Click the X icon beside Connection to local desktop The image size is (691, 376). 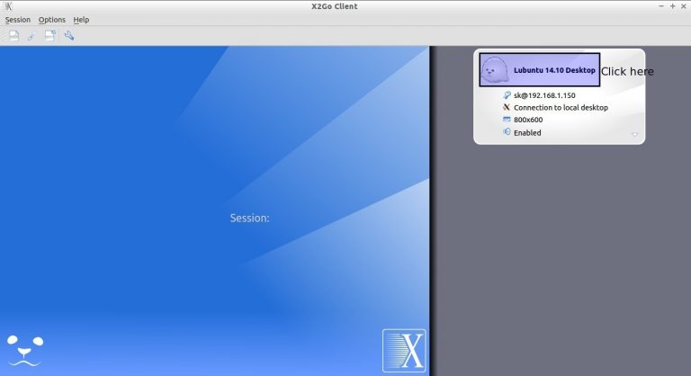pos(507,107)
